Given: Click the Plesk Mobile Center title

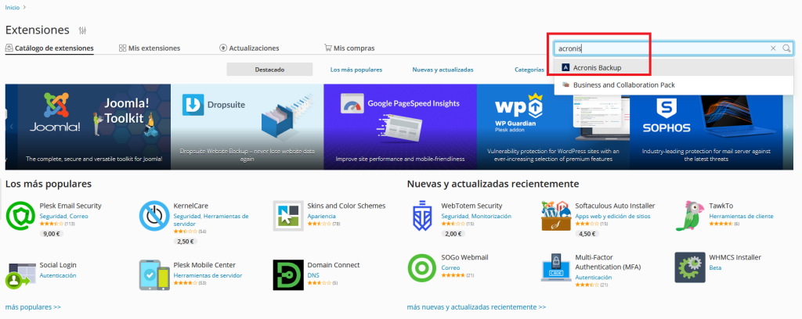Looking at the screenshot, I should [x=204, y=265].
